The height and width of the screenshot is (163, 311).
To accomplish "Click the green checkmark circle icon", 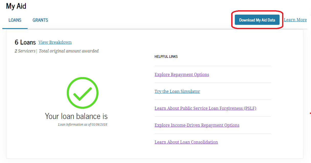I will pyautogui.click(x=83, y=93).
